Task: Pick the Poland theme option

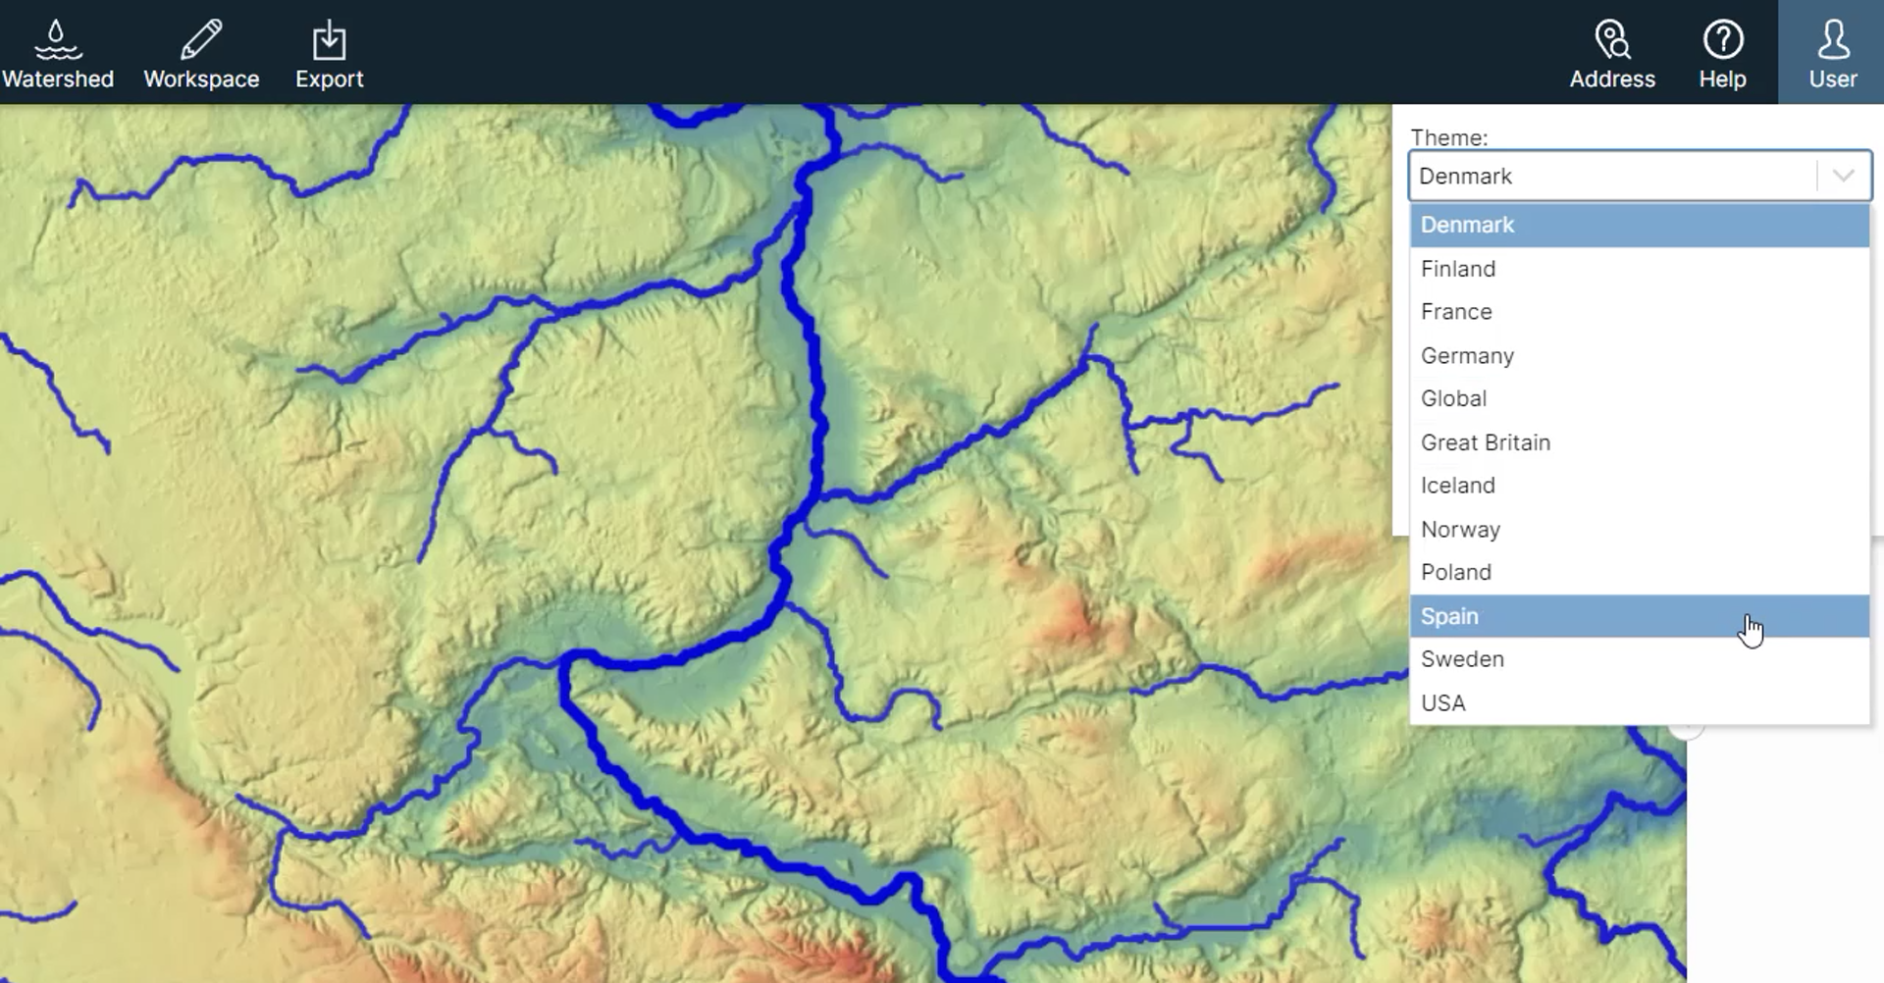Action: coord(1639,572)
